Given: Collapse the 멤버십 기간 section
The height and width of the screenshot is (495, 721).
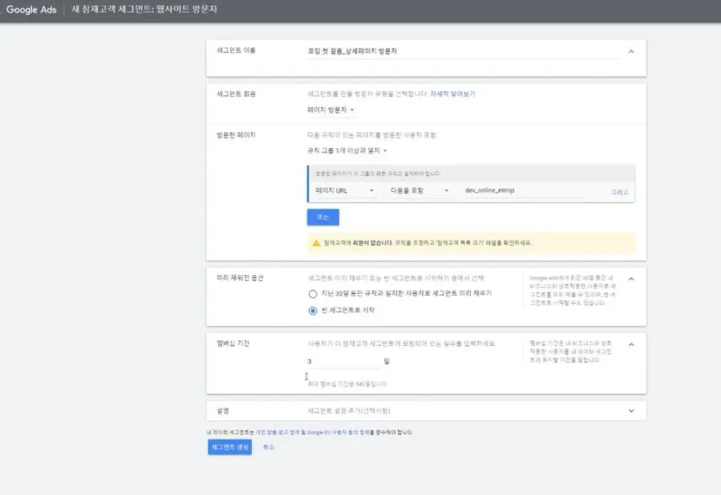Looking at the screenshot, I should coord(631,343).
